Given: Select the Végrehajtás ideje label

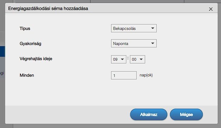Looking at the screenshot, I should (36, 59).
